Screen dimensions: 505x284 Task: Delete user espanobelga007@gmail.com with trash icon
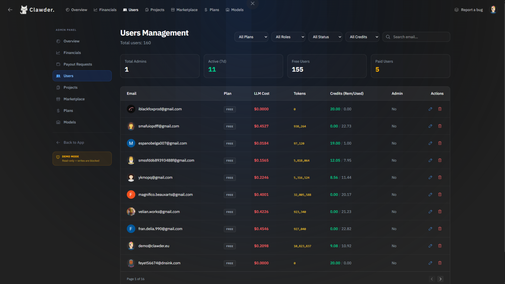pyautogui.click(x=440, y=143)
